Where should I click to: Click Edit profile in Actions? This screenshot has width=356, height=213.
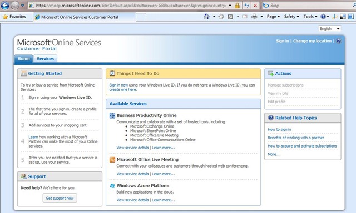(276, 102)
